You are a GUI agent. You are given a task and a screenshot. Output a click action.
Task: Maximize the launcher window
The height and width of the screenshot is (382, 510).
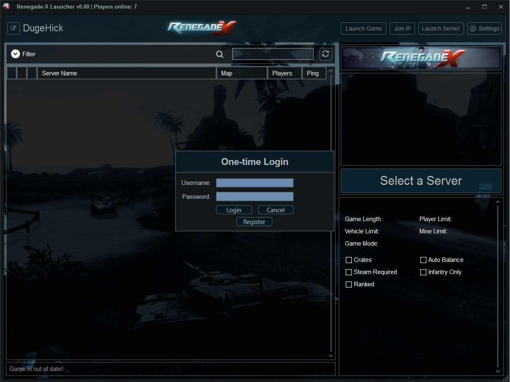point(485,7)
